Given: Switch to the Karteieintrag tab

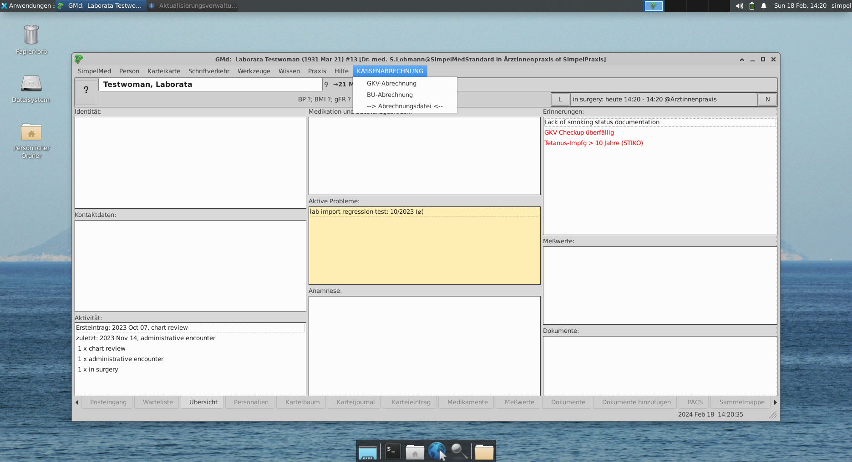Looking at the screenshot, I should pyautogui.click(x=411, y=402).
